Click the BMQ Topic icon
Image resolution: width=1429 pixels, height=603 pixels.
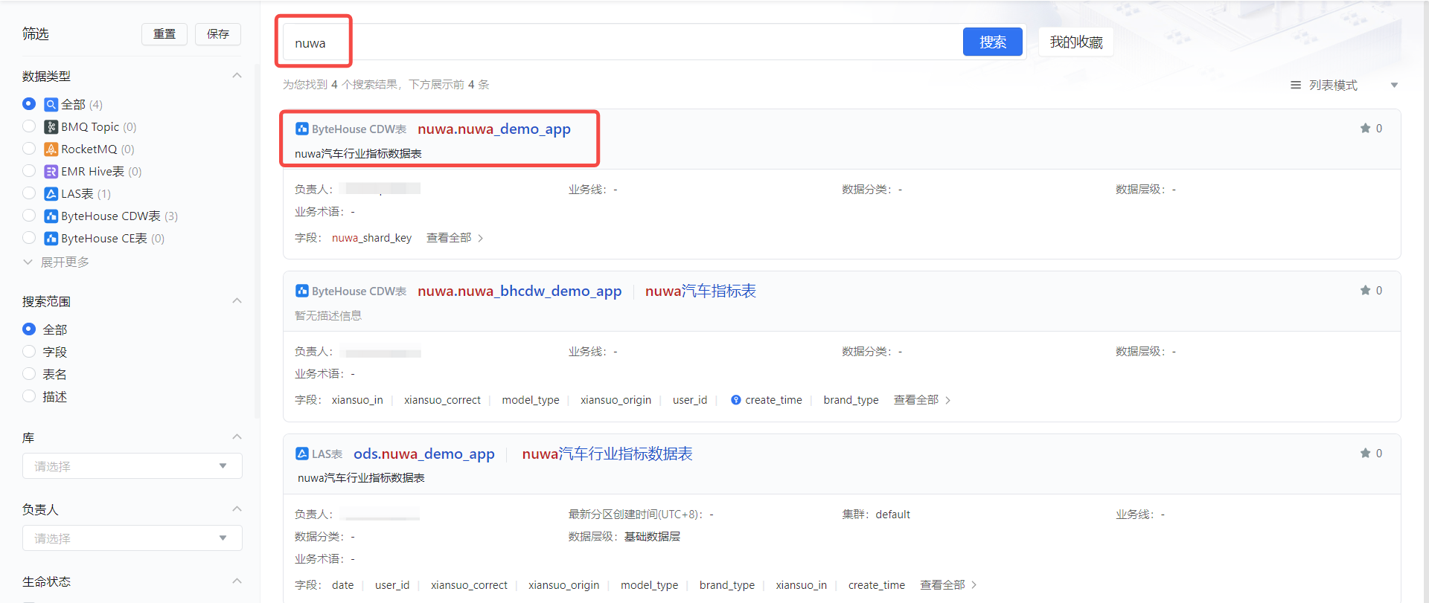point(51,126)
